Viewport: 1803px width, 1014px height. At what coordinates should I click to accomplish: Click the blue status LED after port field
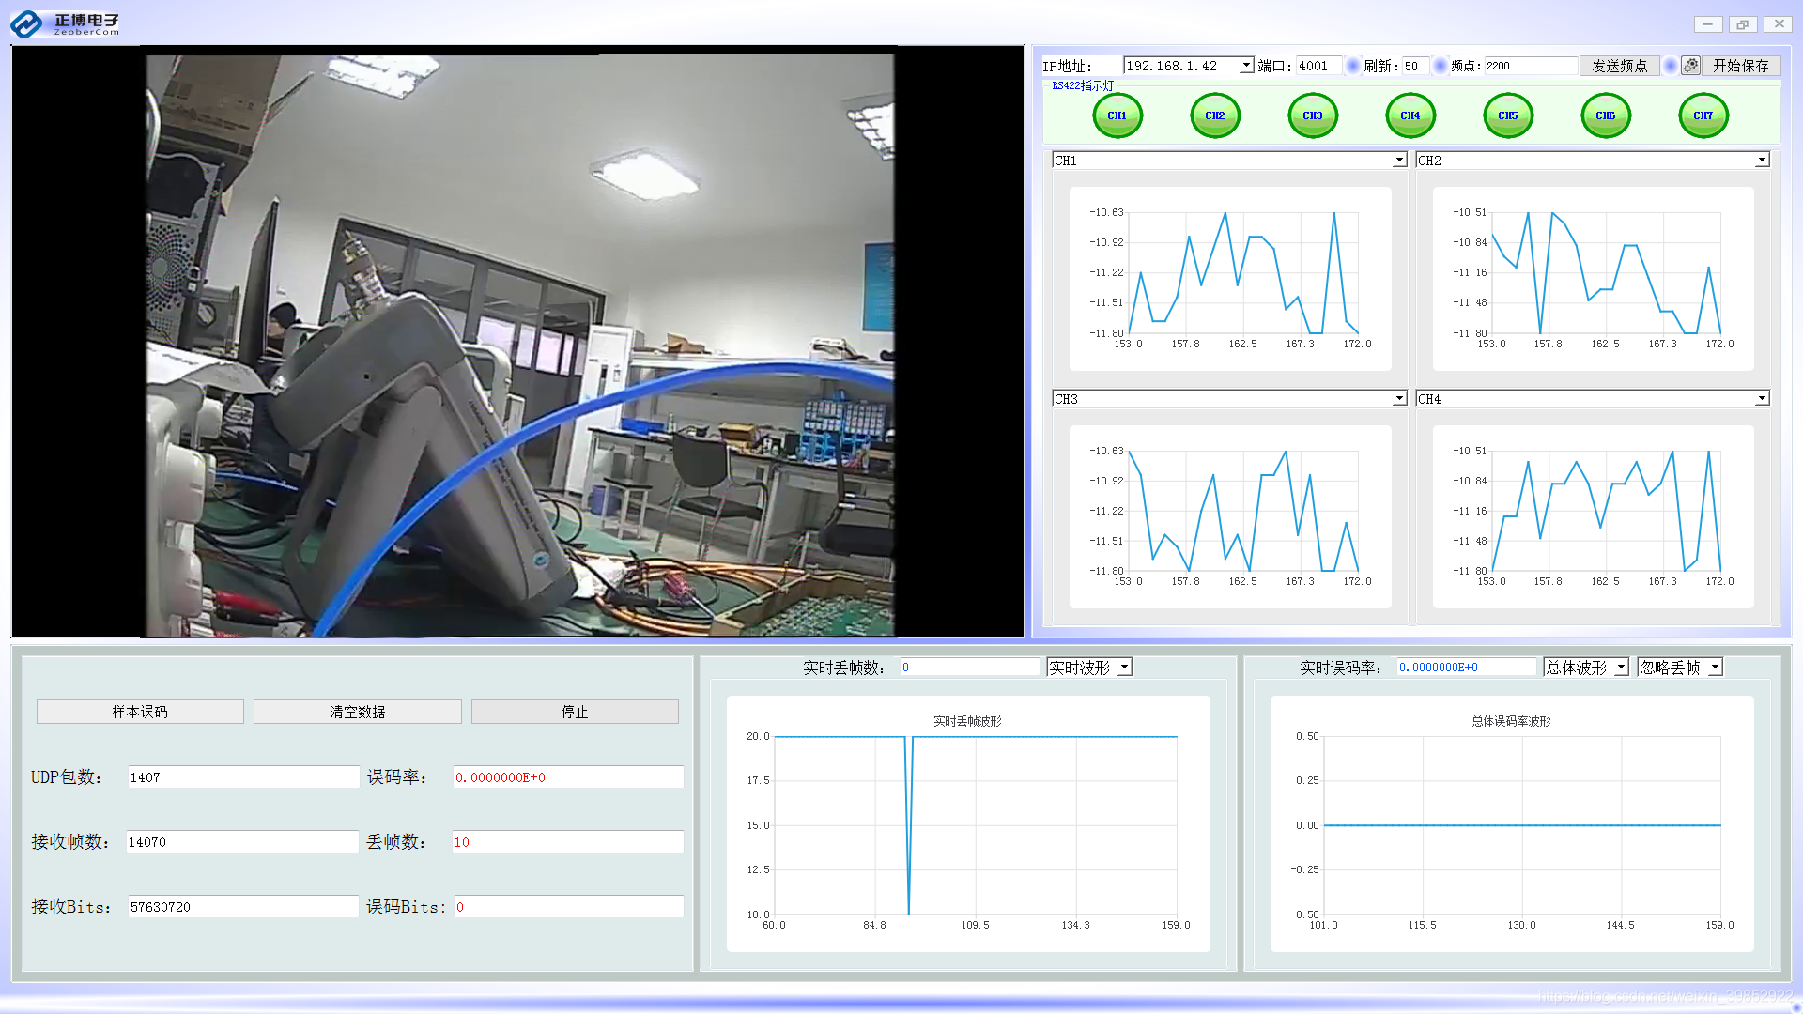pyautogui.click(x=1353, y=66)
